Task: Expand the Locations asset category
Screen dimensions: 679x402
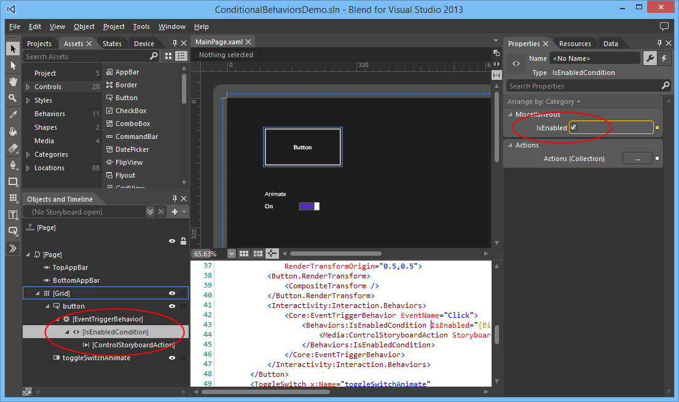Action: [x=28, y=168]
